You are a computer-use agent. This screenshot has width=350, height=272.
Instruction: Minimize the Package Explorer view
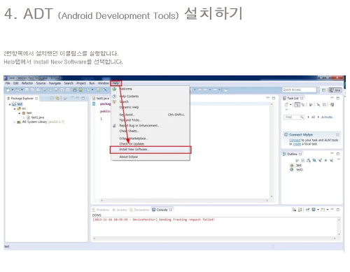(x=78, y=98)
